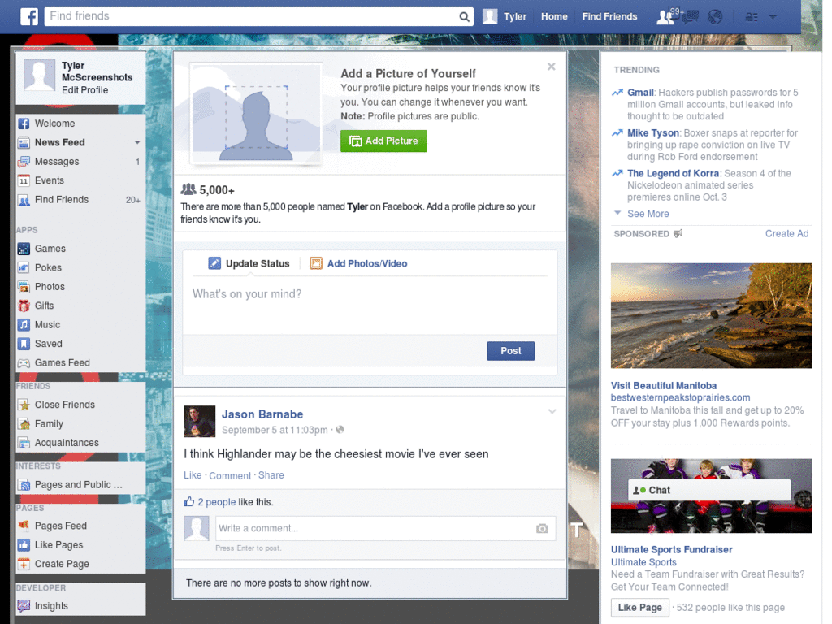Open notifications globe icon
Screen dimensions: 832x624
pyautogui.click(x=715, y=17)
